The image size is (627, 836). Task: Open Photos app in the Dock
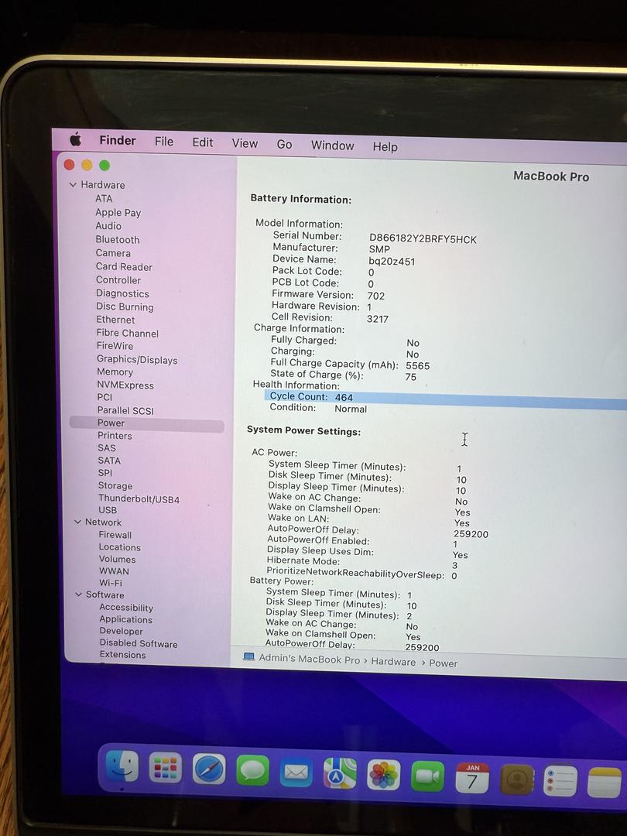pyautogui.click(x=383, y=775)
